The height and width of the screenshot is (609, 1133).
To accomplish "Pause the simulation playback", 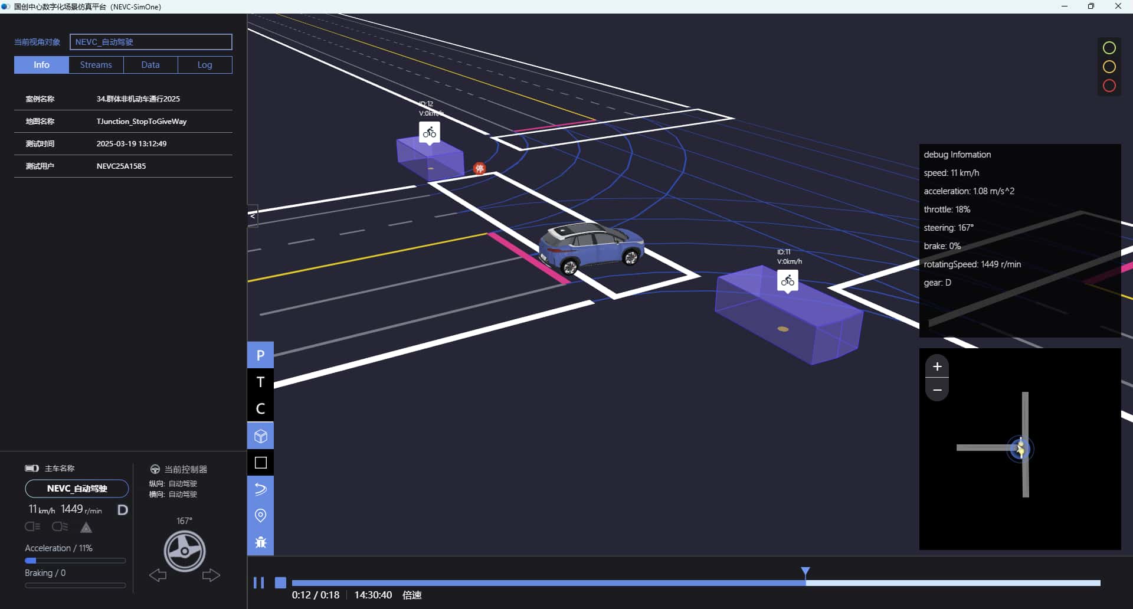I will [x=258, y=583].
